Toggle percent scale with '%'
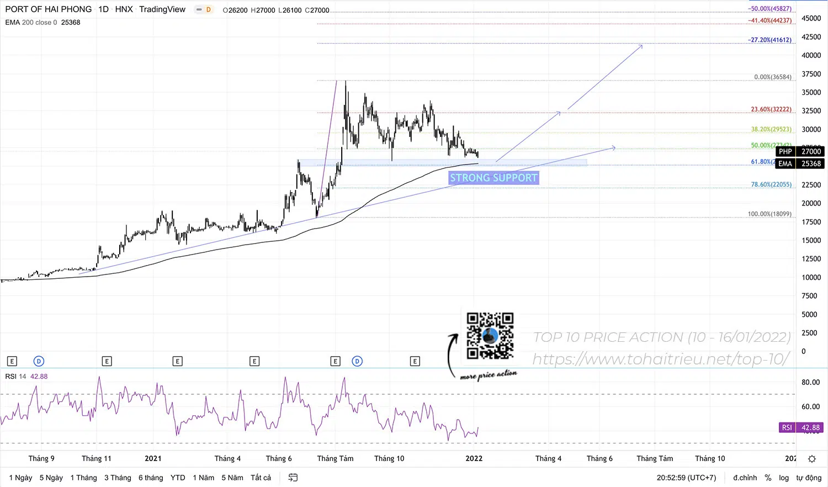Screen dimensions: 828x487 [768, 478]
